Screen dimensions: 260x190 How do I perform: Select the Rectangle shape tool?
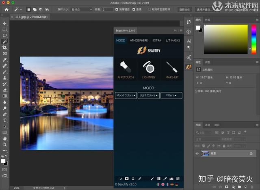coord(4,132)
